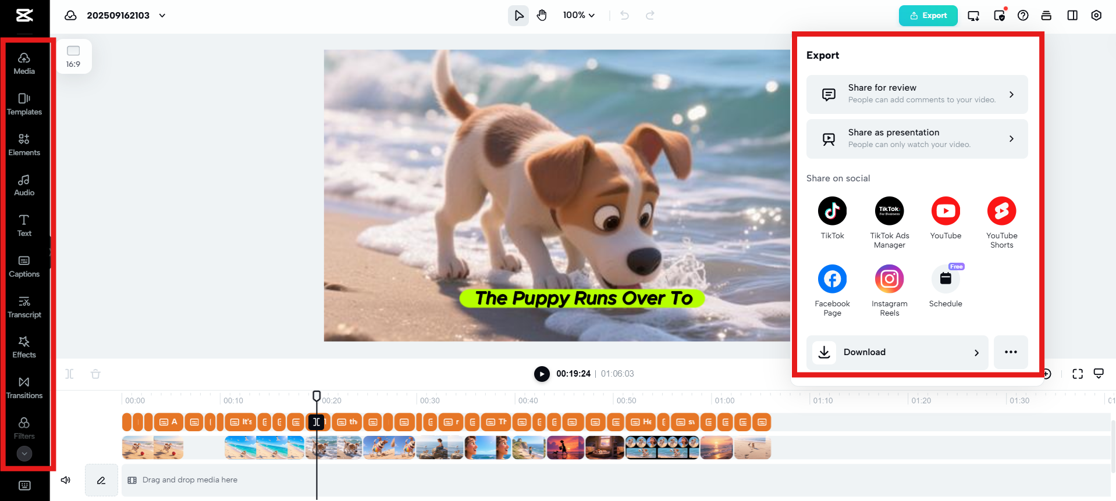This screenshot has height=501, width=1116.
Task: Click the caption text on preview
Action: [584, 298]
